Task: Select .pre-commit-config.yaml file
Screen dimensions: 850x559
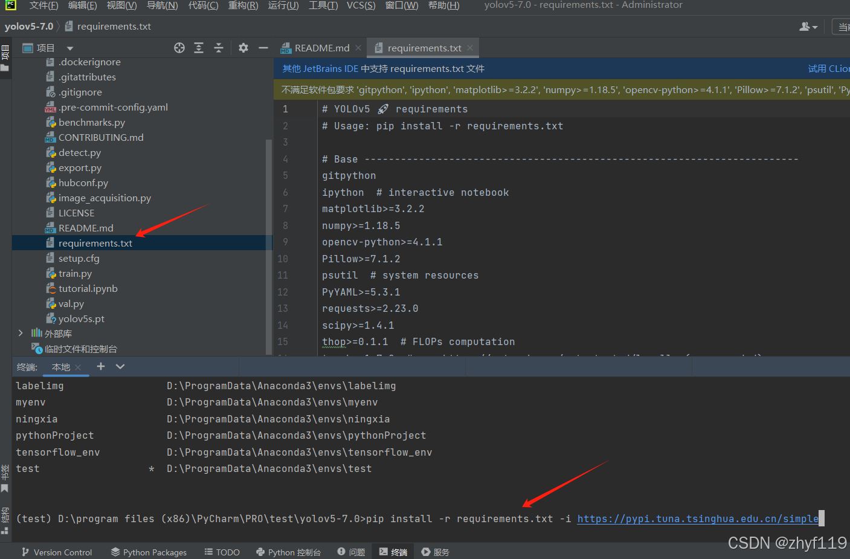Action: tap(113, 107)
